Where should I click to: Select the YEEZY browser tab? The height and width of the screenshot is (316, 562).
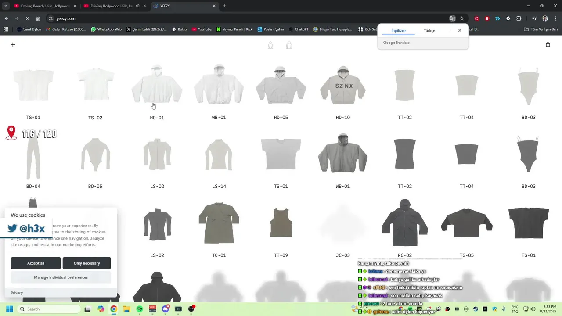pyautogui.click(x=184, y=6)
